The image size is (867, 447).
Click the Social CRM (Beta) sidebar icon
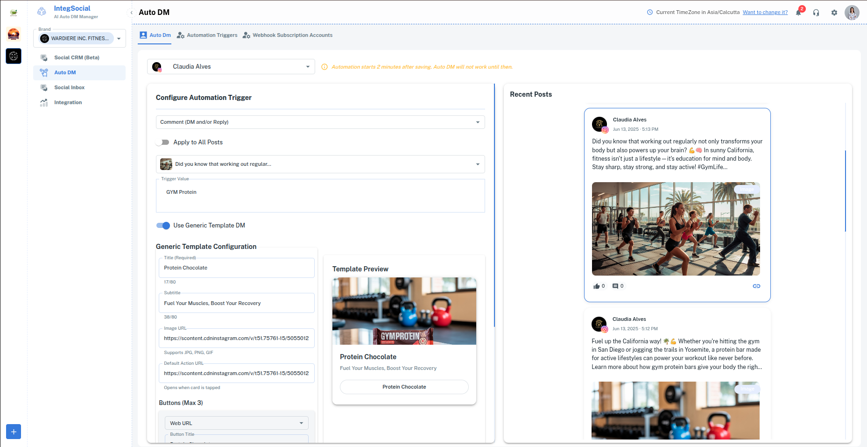click(x=44, y=57)
